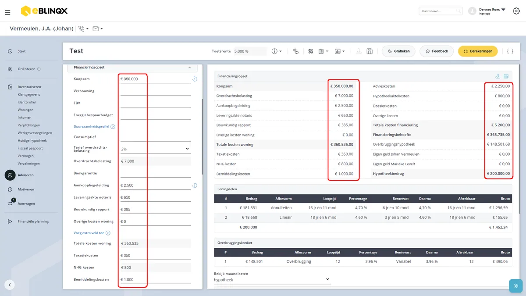Click the Inventariseren sidebar icon
The width and height of the screenshot is (526, 296).
point(10,87)
